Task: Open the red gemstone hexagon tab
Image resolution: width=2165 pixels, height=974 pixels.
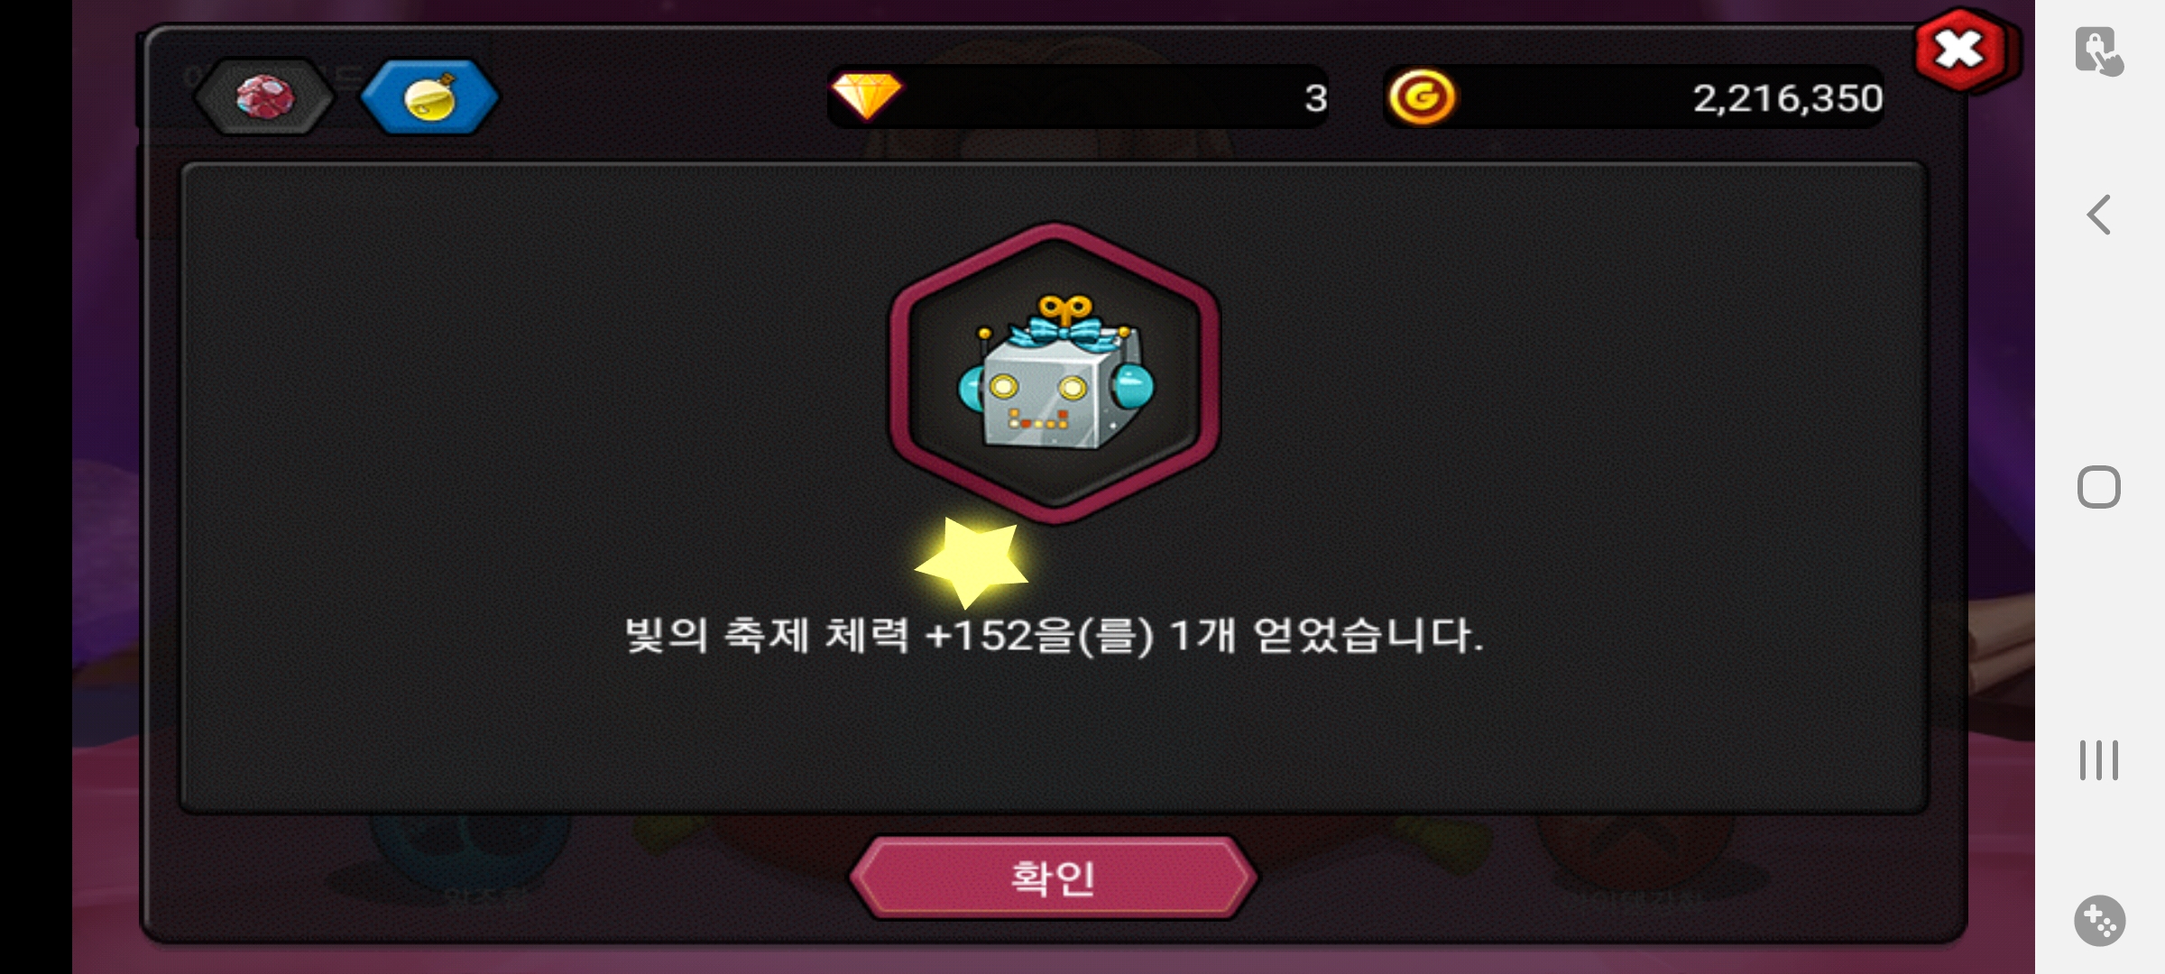Action: (x=264, y=96)
